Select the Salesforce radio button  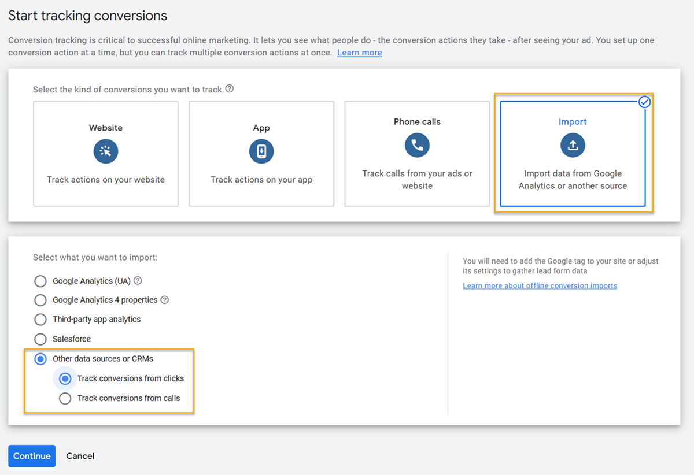tap(40, 339)
